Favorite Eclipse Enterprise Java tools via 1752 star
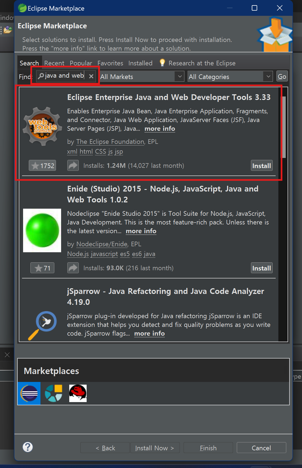This screenshot has height=468, width=302. [42, 166]
